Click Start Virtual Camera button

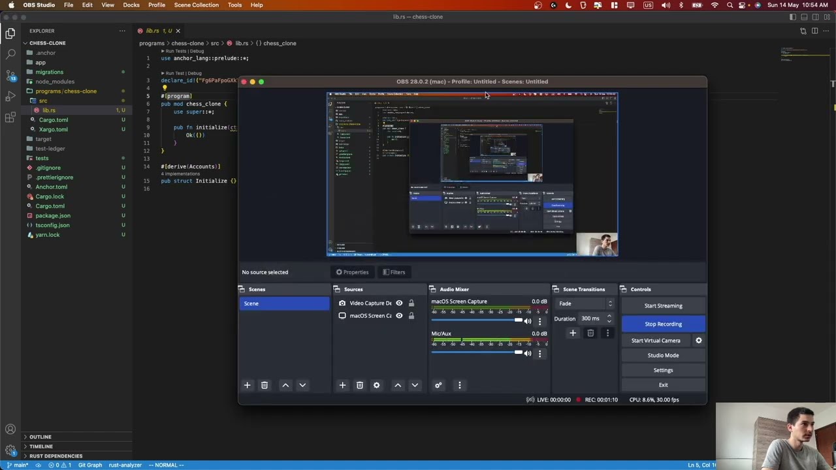656,340
